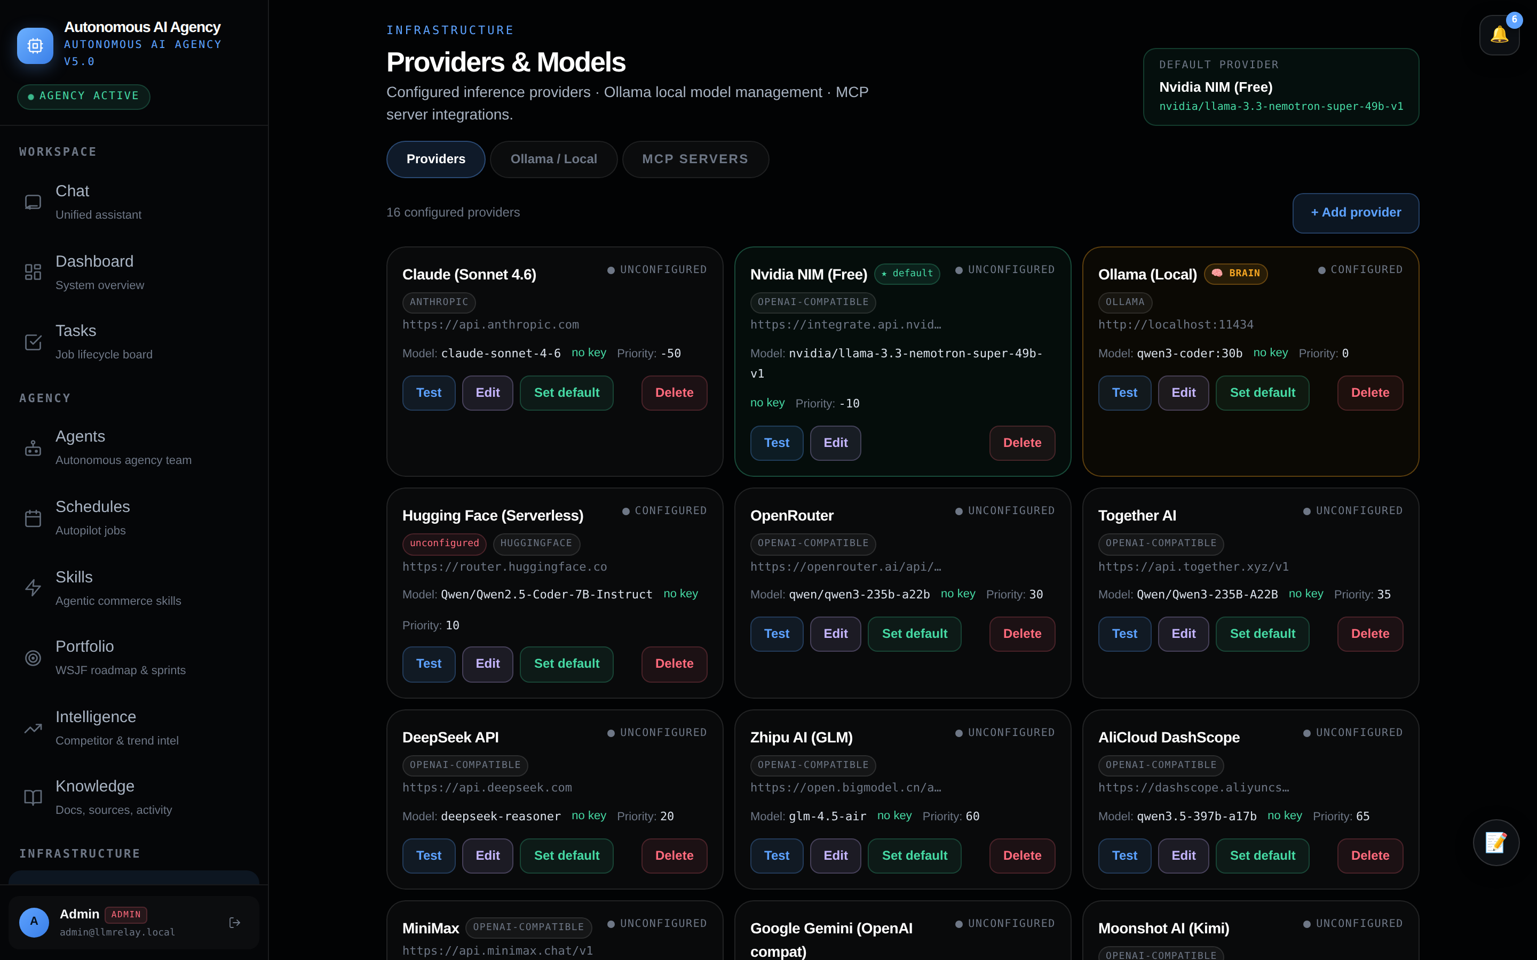Test the AliCloud DashScope provider

click(1125, 856)
